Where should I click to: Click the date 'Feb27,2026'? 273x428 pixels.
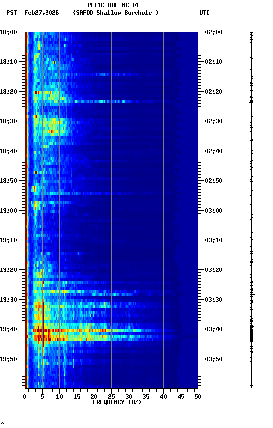(x=42, y=13)
